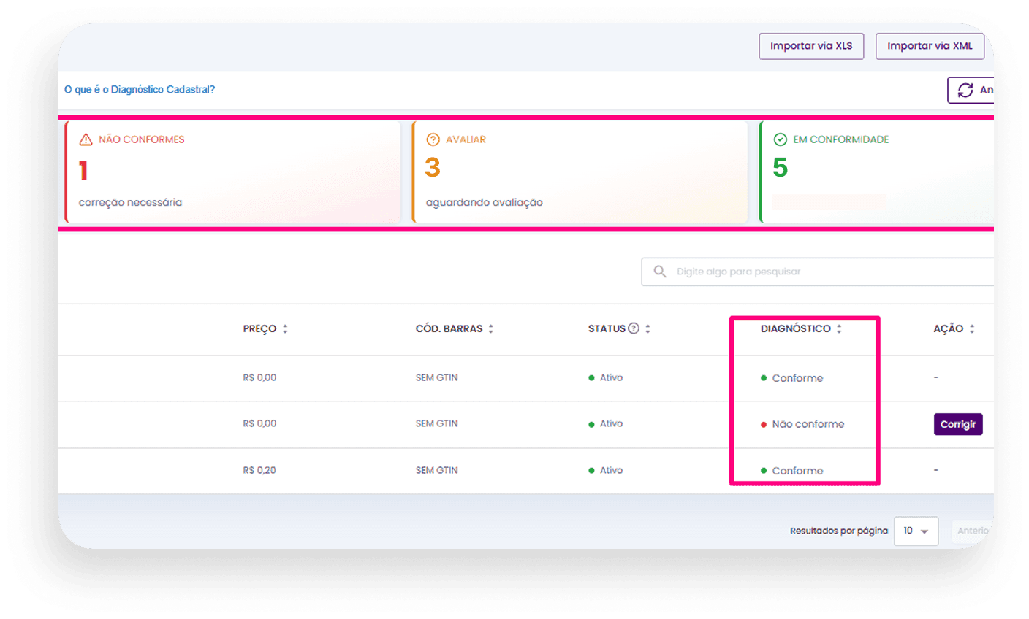Click the number 3 on Avaliar card
This screenshot has height=619, width=1029.
433,168
